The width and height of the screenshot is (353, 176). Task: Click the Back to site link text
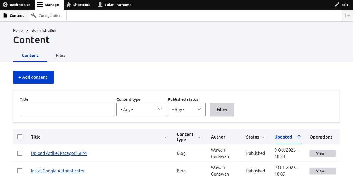(20, 5)
